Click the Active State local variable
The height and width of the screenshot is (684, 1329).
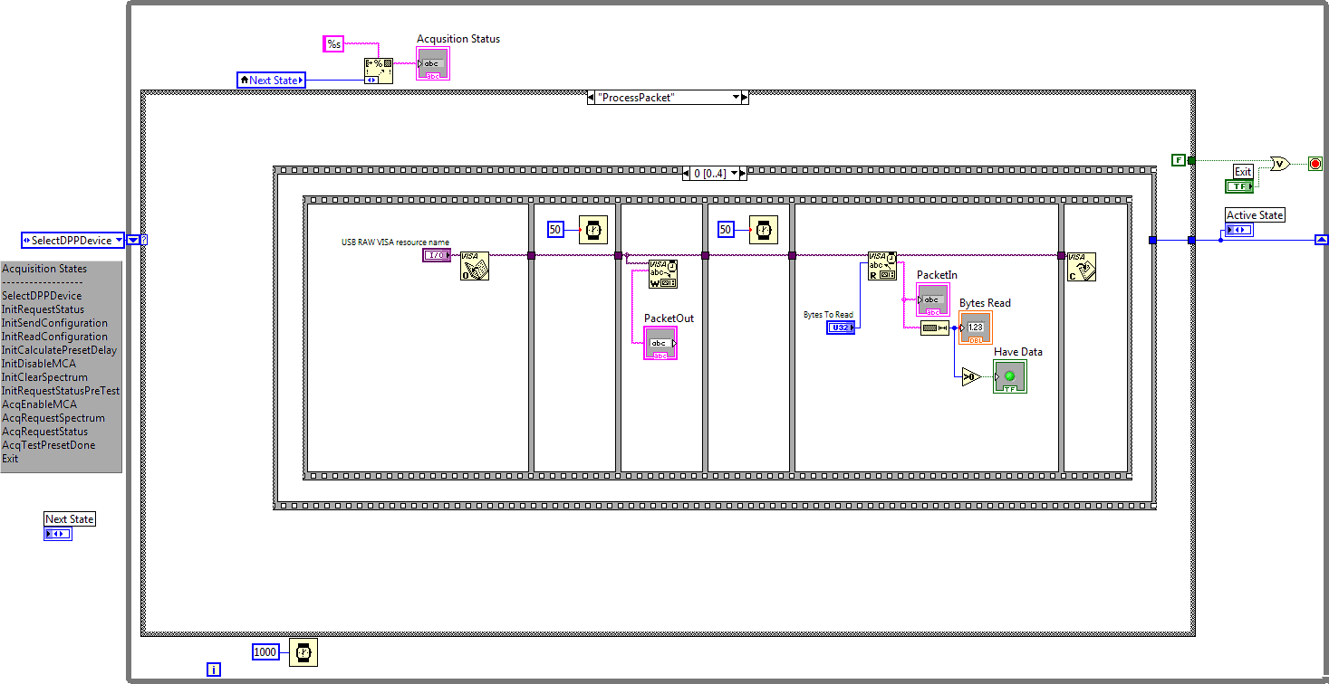(x=1238, y=230)
